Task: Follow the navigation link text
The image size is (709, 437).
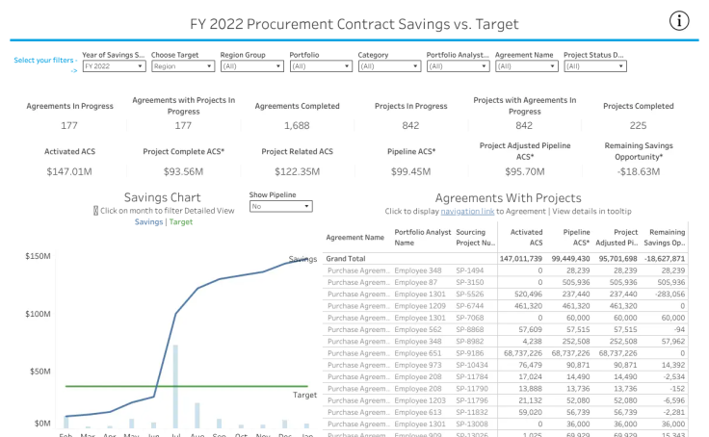Action: pos(467,211)
